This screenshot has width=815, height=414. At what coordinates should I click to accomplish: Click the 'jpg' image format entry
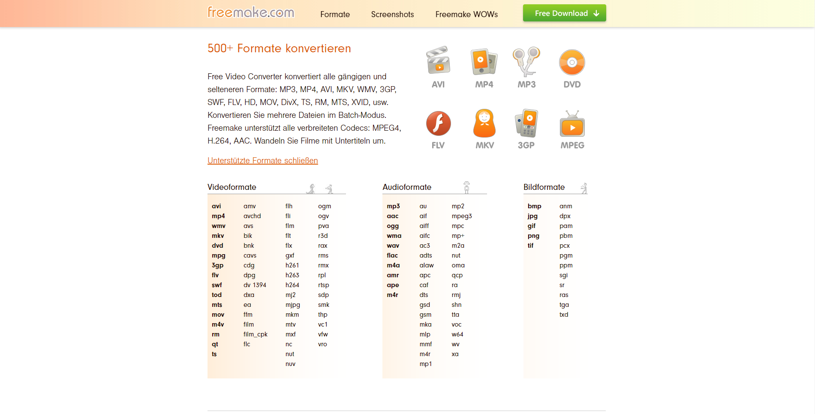pyautogui.click(x=532, y=216)
